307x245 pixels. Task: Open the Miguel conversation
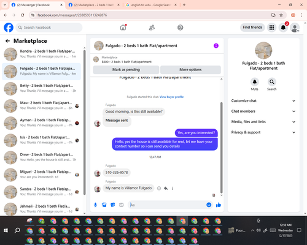[x=41, y=175]
